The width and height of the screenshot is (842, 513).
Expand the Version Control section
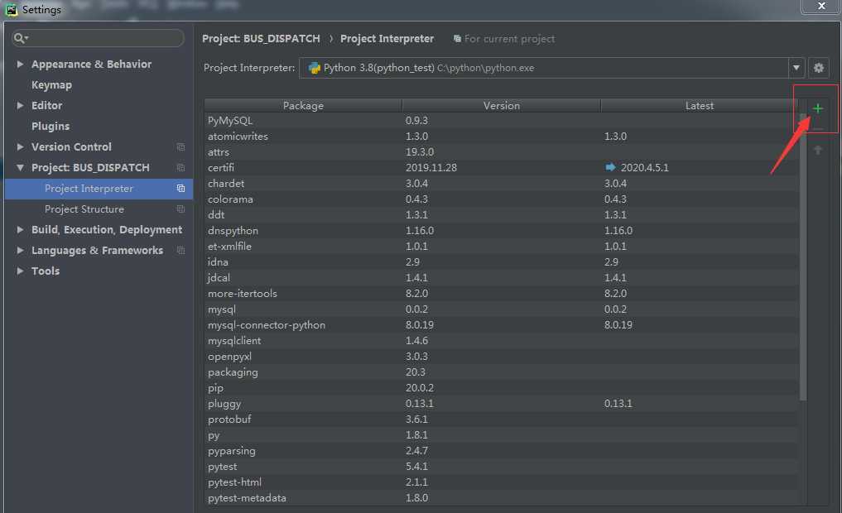pos(20,146)
